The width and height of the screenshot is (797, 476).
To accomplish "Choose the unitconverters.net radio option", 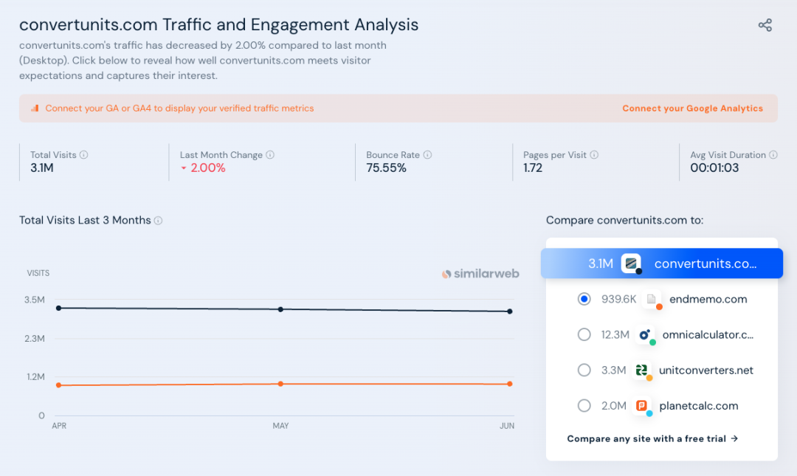I will point(584,370).
